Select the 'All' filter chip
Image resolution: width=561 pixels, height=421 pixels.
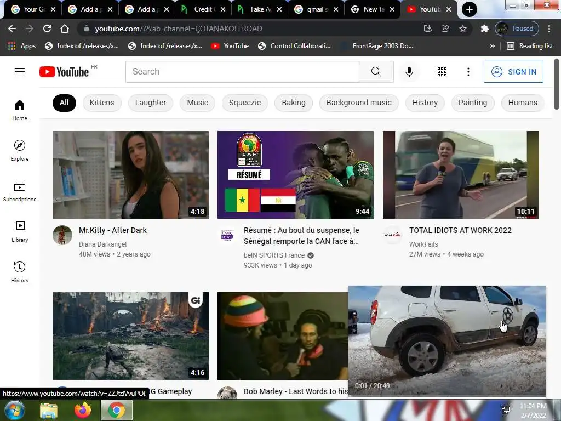pos(64,103)
